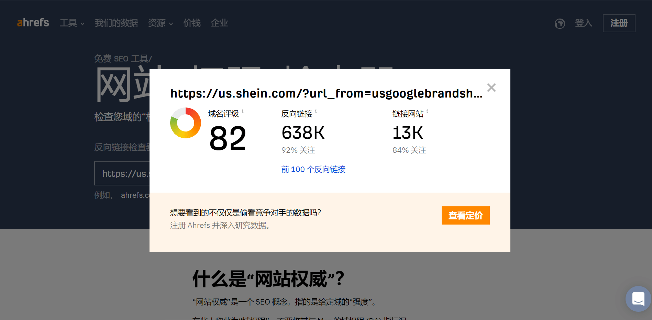Click the info icon beside 域名评级

click(x=243, y=111)
